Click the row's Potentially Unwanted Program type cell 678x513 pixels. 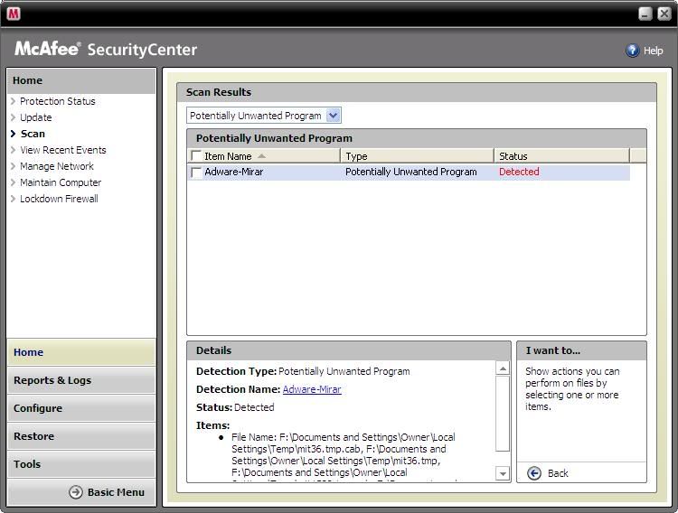pos(410,172)
